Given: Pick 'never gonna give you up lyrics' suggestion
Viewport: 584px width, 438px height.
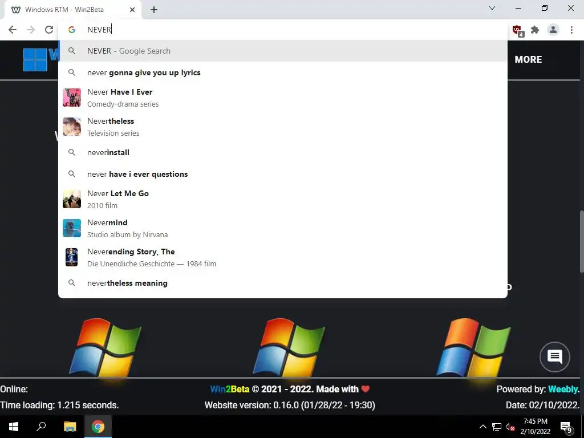Looking at the screenshot, I should point(283,72).
